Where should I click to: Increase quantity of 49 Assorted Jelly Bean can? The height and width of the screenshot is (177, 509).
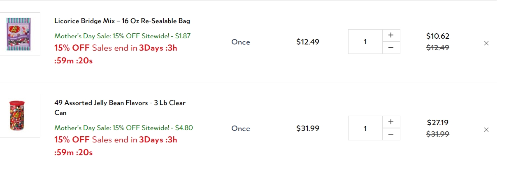tap(391, 122)
